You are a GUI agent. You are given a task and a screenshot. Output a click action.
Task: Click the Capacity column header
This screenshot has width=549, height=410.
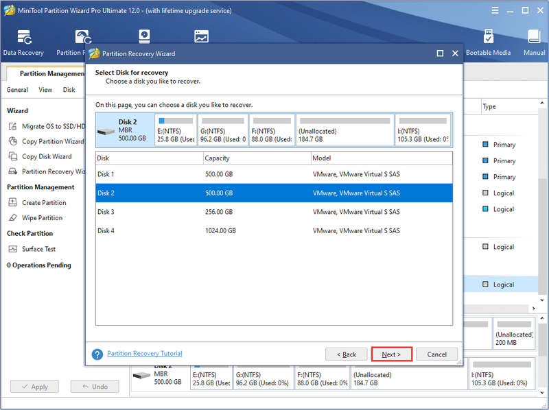coord(257,158)
